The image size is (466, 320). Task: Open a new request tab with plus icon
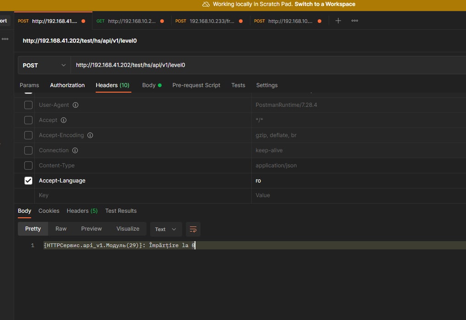338,21
